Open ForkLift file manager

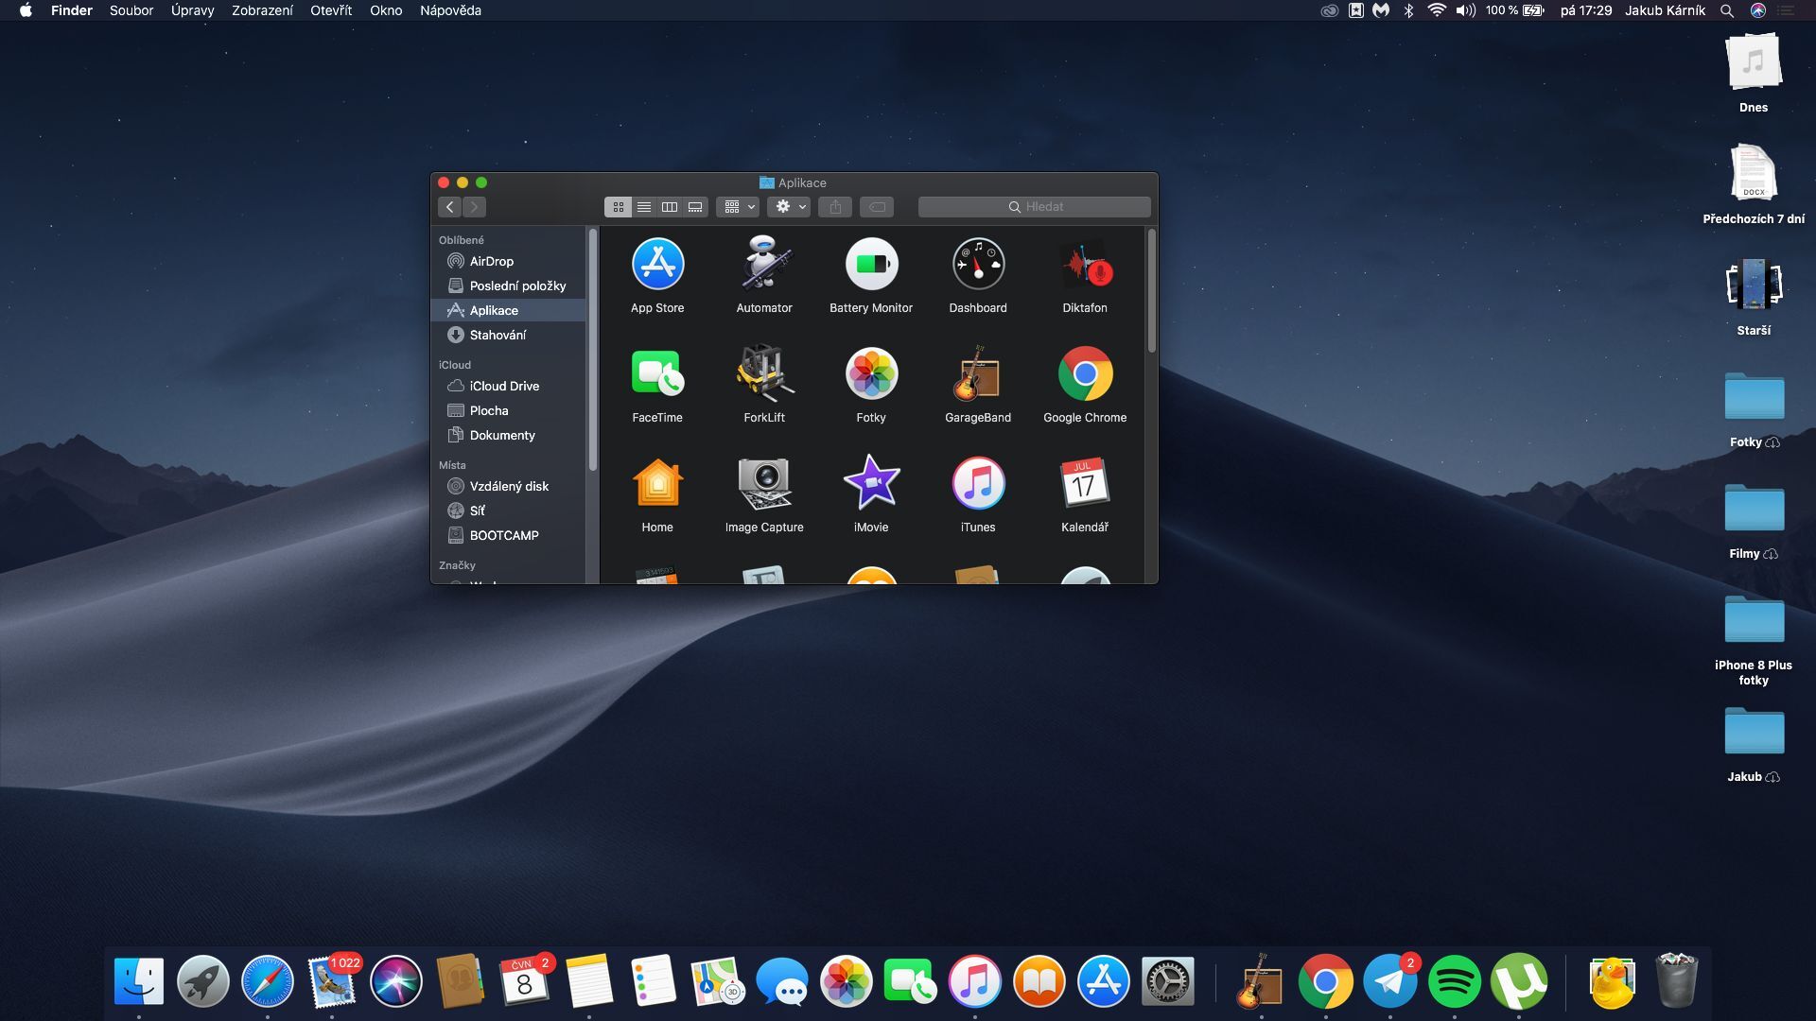(763, 374)
